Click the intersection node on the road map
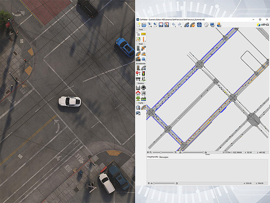270x203 pixels. tap(199, 65)
